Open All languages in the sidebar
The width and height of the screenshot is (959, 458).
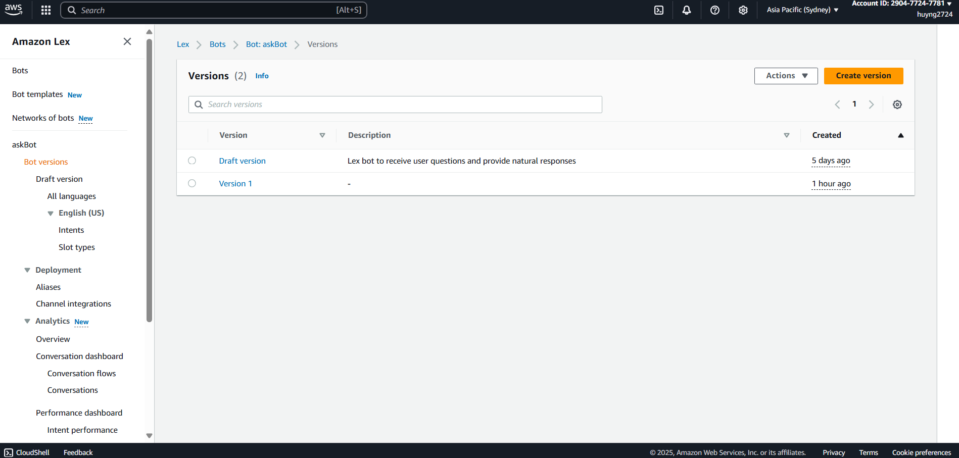pos(72,196)
